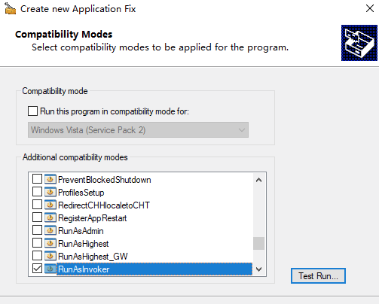Click the blue wizard image in header
The image size is (379, 304).
point(359,43)
